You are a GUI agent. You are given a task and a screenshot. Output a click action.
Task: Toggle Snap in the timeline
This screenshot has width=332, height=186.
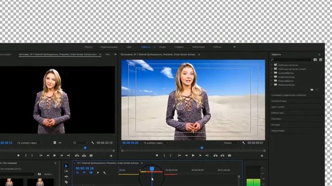click(84, 173)
